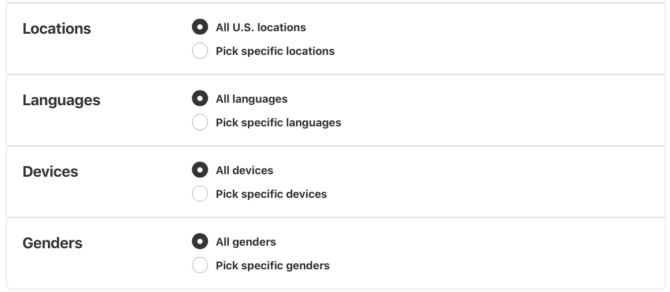Click the 'Pick specific languages' label text
670x292 pixels.
(x=278, y=122)
